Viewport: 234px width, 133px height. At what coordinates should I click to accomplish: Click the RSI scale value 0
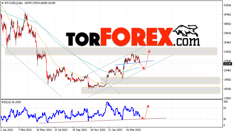coord(224,125)
